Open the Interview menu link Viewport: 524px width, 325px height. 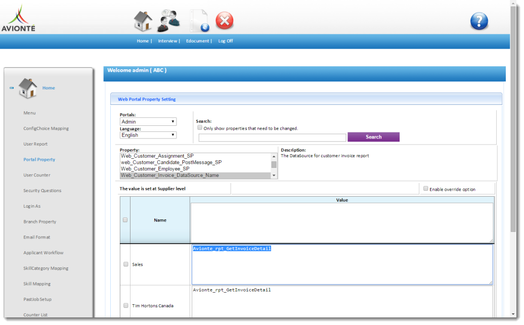167,41
